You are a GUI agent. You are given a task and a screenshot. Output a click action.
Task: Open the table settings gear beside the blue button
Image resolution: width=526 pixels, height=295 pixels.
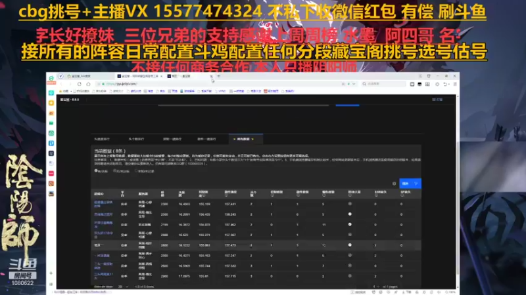click(394, 184)
